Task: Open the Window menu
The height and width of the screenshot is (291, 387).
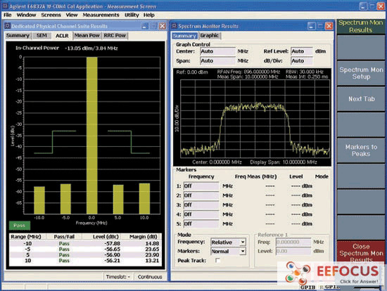Action: [26, 15]
